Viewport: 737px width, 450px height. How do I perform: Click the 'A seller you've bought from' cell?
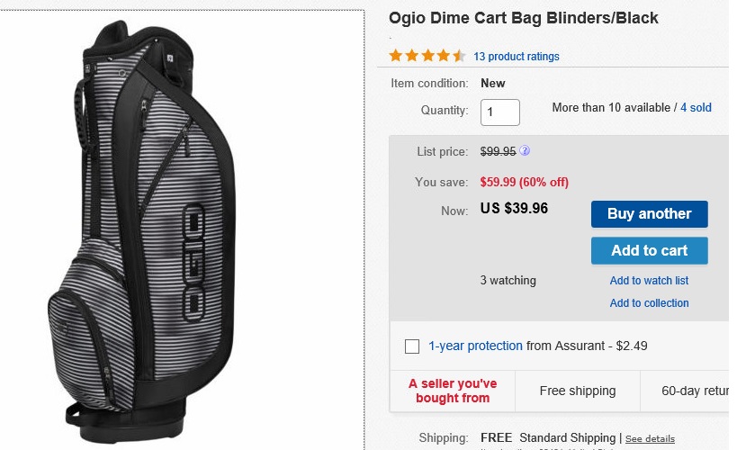click(453, 391)
